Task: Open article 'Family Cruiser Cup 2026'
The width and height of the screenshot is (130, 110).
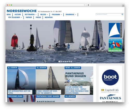Action: (x=49, y=92)
